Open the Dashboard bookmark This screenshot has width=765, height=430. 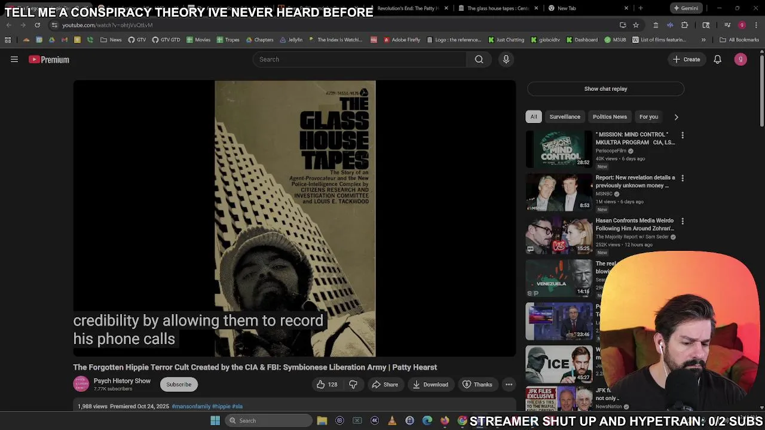(582, 40)
